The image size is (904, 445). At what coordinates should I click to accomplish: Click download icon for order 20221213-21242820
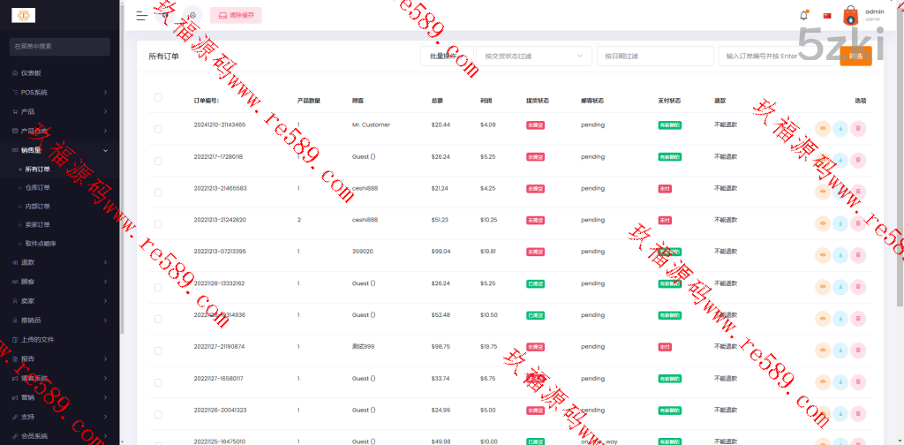click(x=840, y=223)
